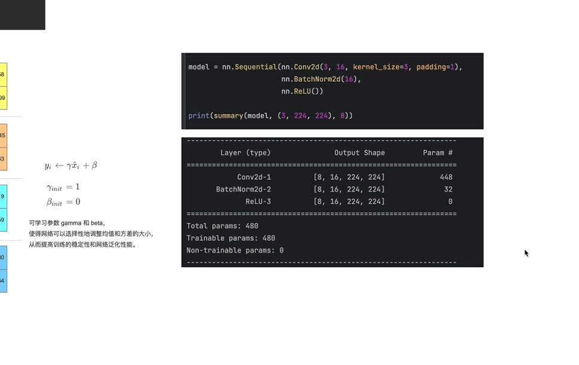The image size is (579, 365).
Task: Click the 'print(summary(model...' code line
Action: (x=270, y=115)
